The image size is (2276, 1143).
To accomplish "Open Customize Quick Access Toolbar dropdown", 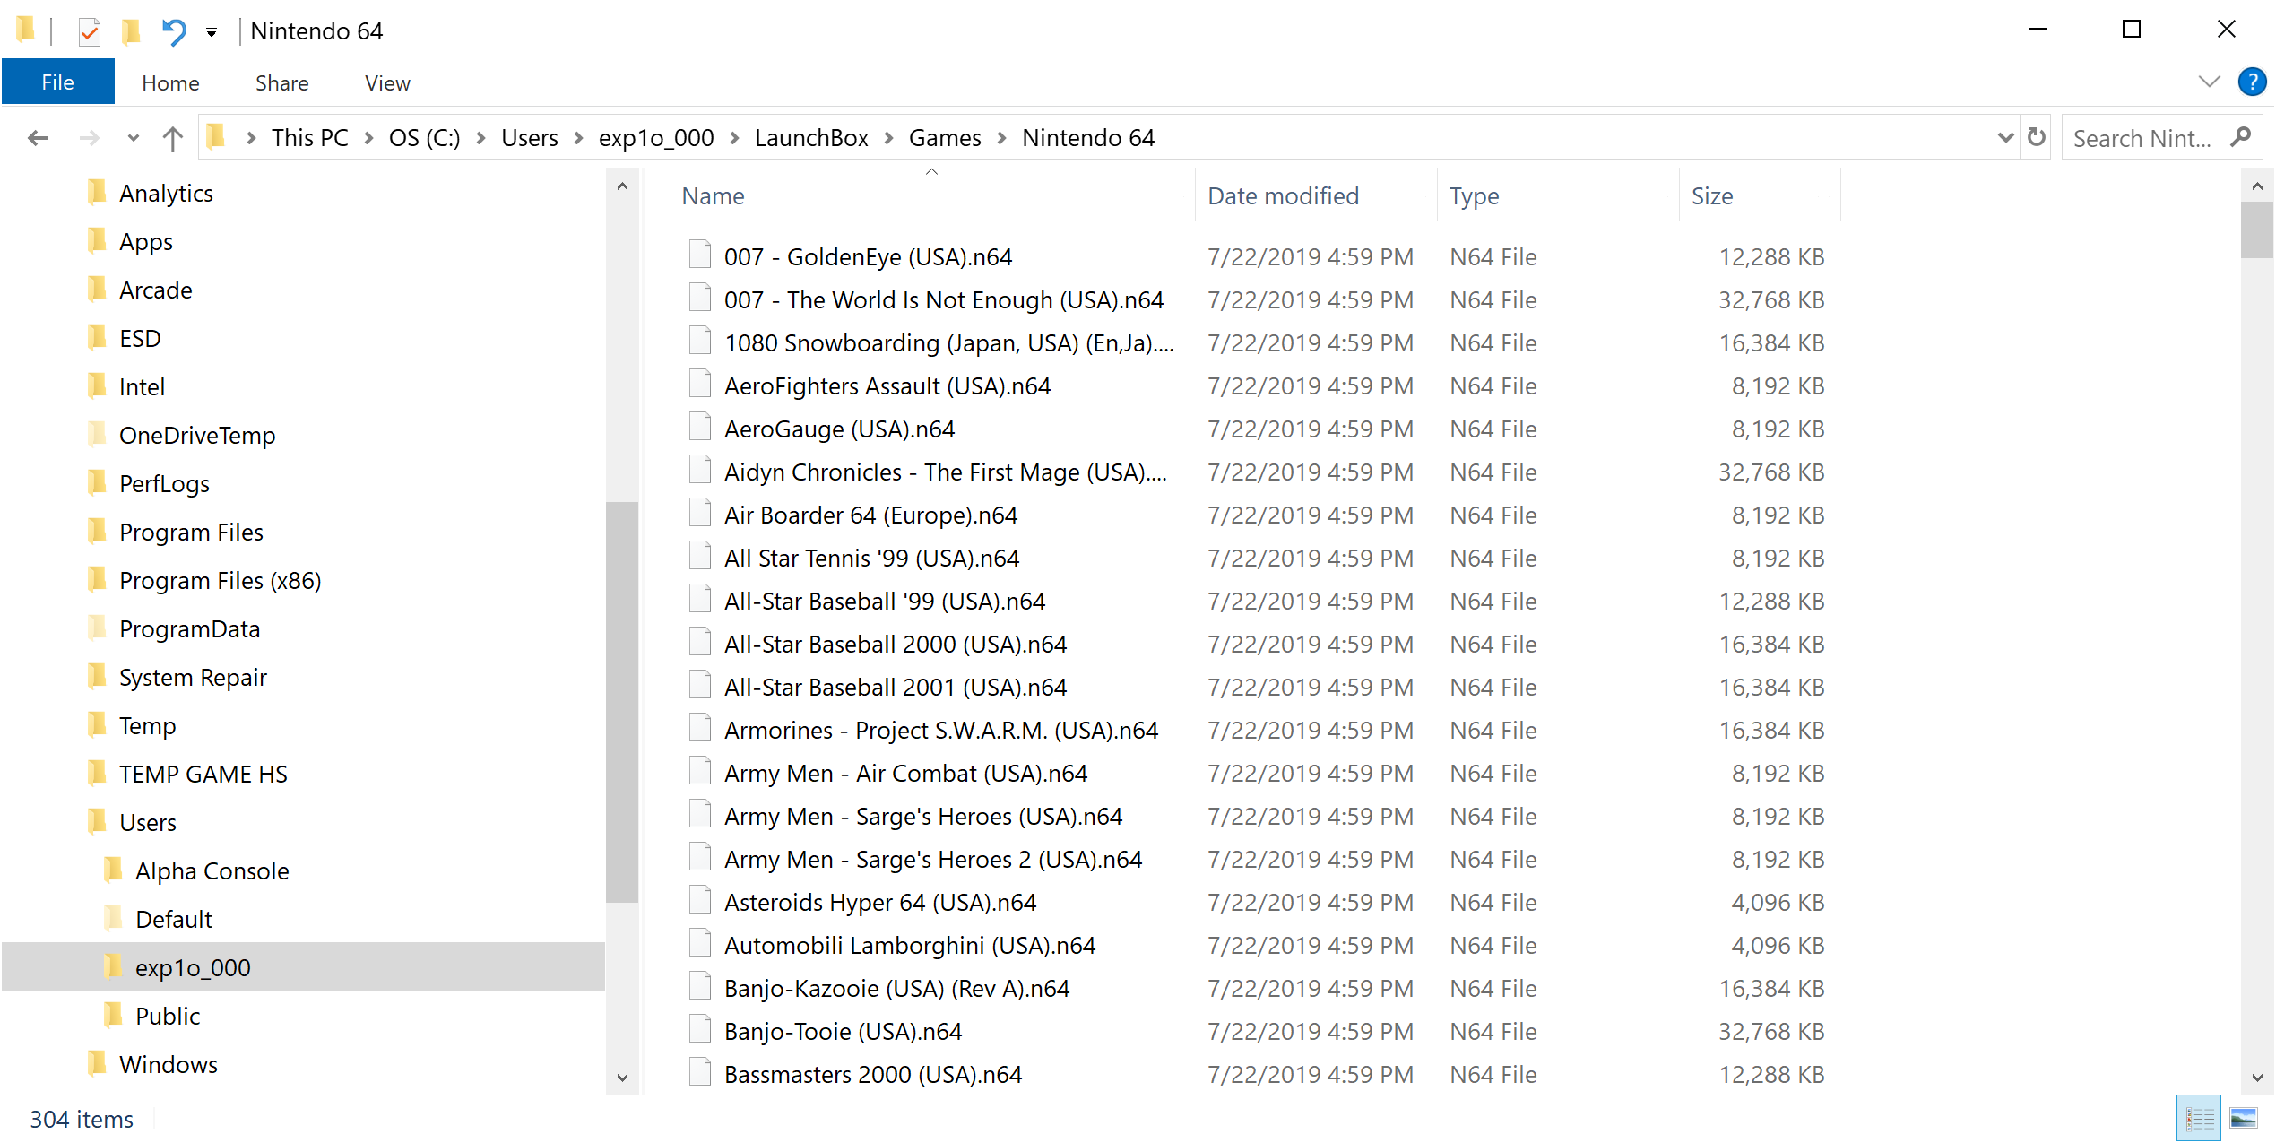I will 212,33.
